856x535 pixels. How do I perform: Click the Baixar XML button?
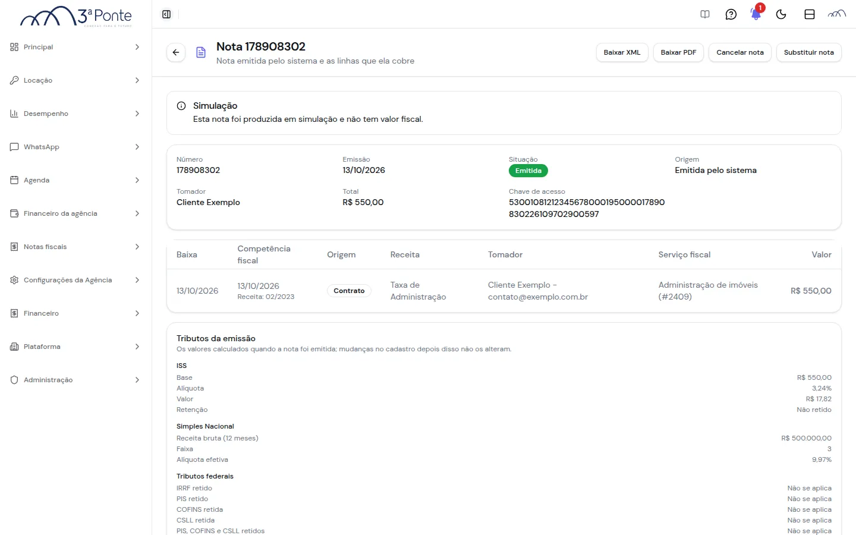point(622,52)
